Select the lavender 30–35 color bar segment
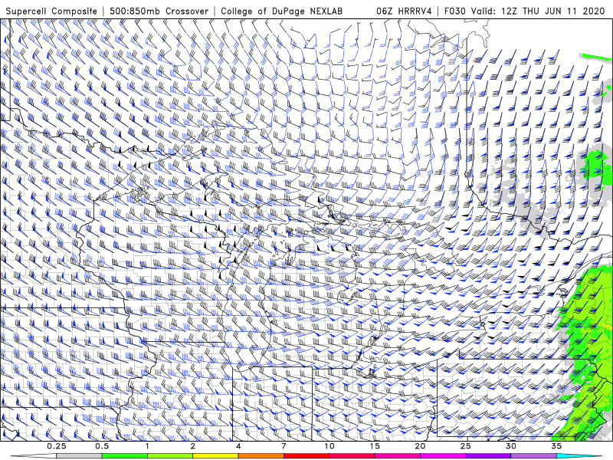Image resolution: width=613 pixels, height=460 pixels. coord(533,456)
